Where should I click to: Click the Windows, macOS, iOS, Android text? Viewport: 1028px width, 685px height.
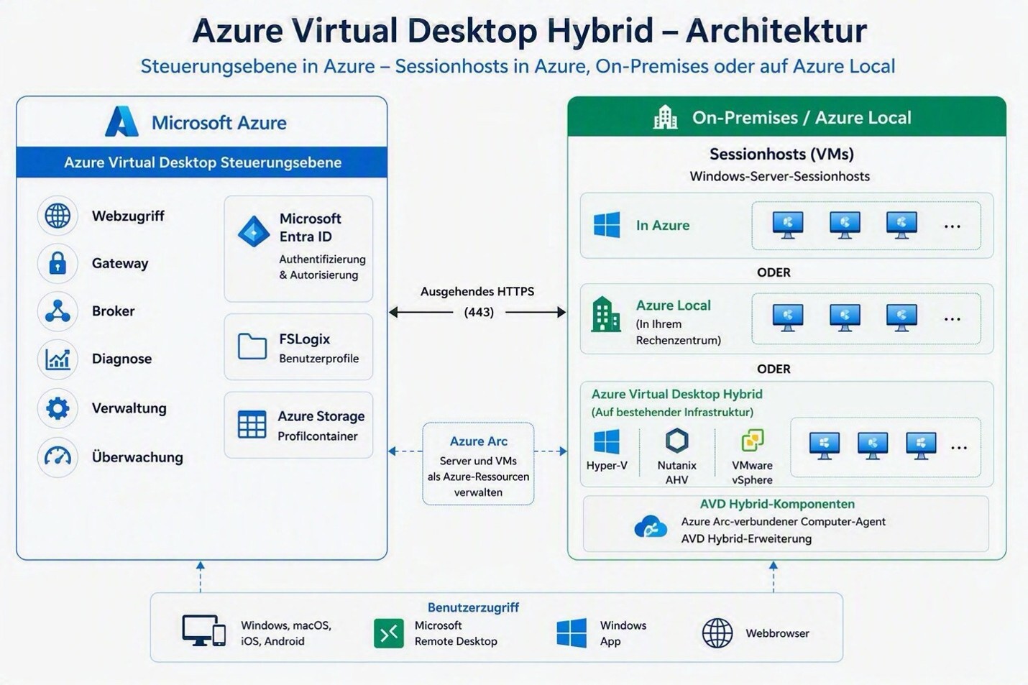point(286,633)
